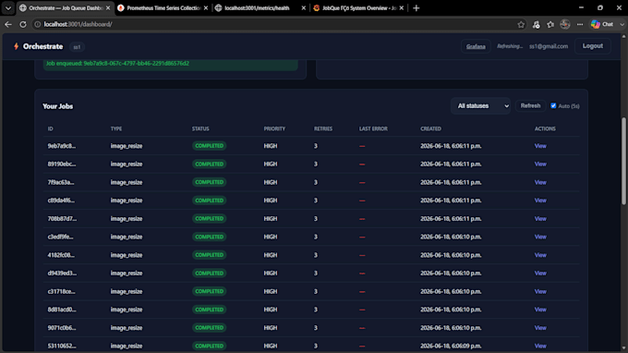This screenshot has width=628, height=353.
Task: Click the Orchestrate lightning logo
Action: point(16,46)
